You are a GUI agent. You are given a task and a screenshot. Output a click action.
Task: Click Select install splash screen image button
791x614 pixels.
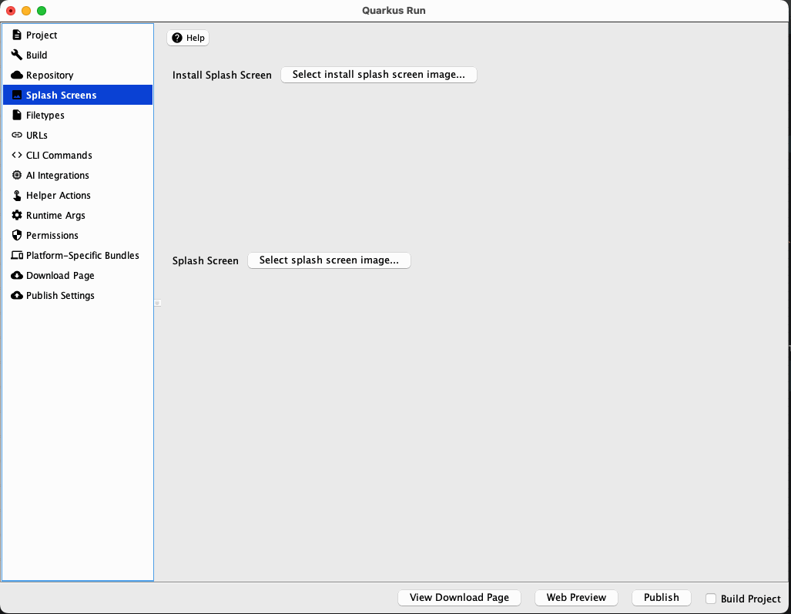pyautogui.click(x=379, y=75)
